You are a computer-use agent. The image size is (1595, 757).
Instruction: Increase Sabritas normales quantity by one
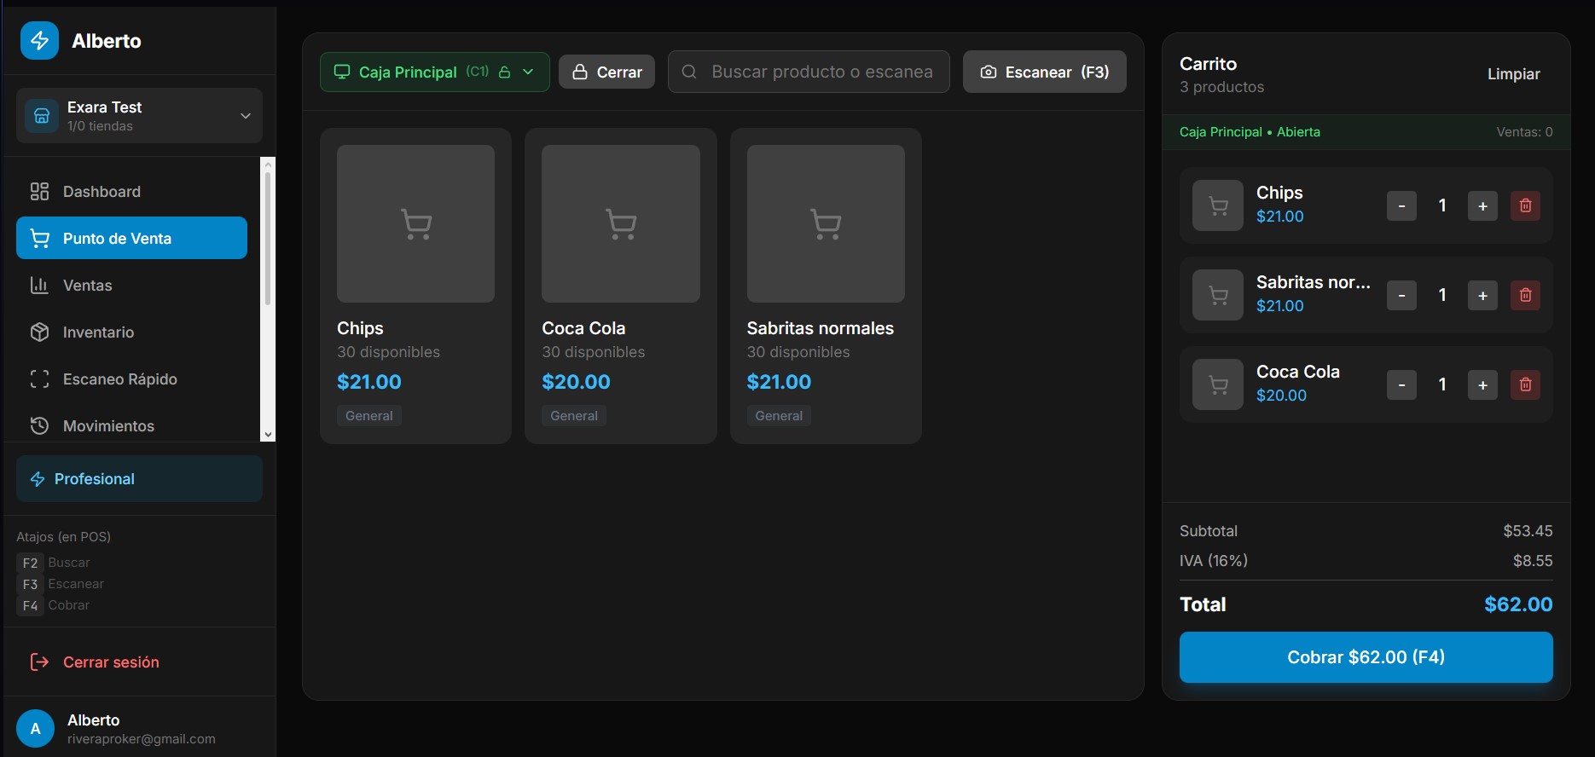(x=1482, y=295)
